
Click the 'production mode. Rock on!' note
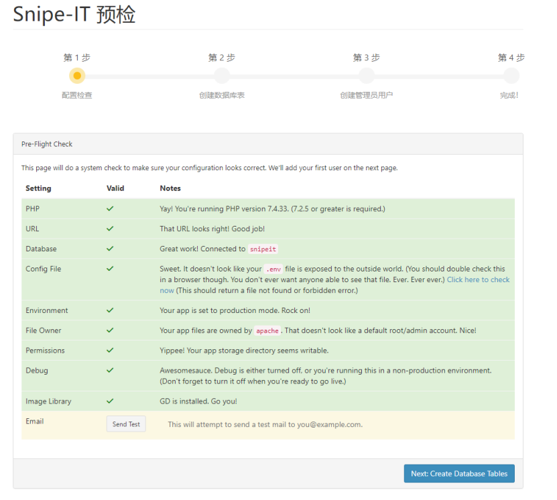(235, 310)
